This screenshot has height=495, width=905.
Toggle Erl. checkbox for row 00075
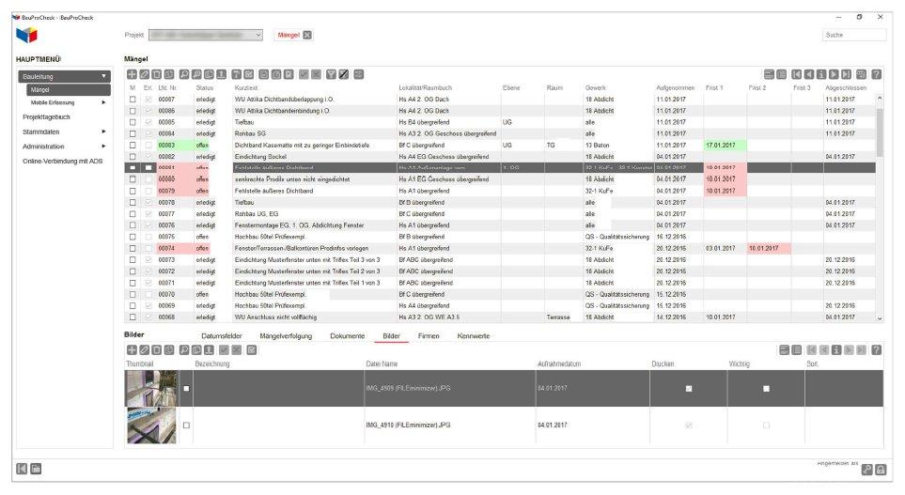(x=148, y=237)
